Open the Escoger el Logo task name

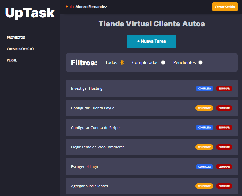(x=84, y=167)
